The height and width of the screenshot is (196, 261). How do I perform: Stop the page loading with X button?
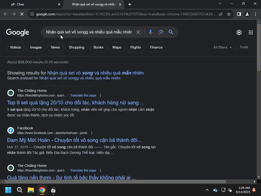point(22,14)
